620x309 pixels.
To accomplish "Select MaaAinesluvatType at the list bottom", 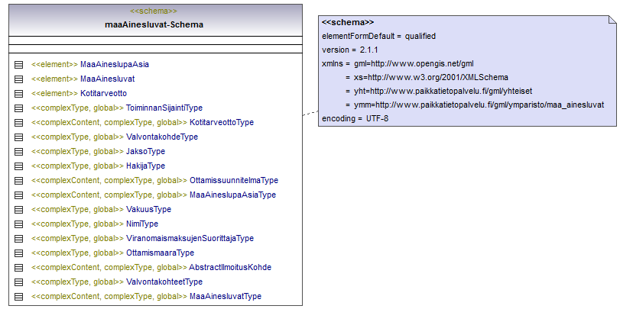I will [226, 296].
